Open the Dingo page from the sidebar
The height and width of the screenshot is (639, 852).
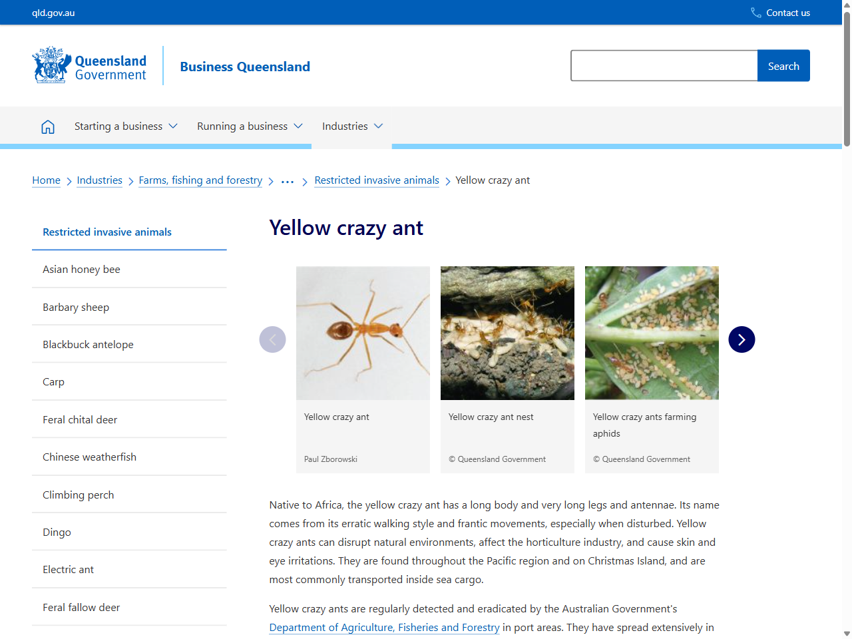(x=57, y=532)
